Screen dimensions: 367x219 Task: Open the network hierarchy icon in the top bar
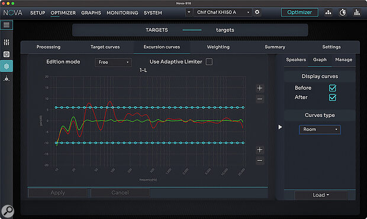[328, 12]
